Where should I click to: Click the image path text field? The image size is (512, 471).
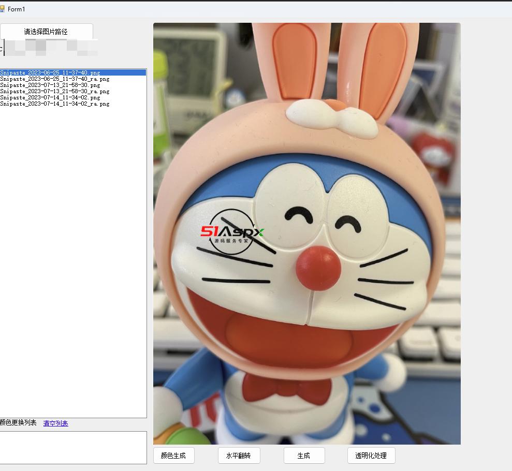click(49, 48)
